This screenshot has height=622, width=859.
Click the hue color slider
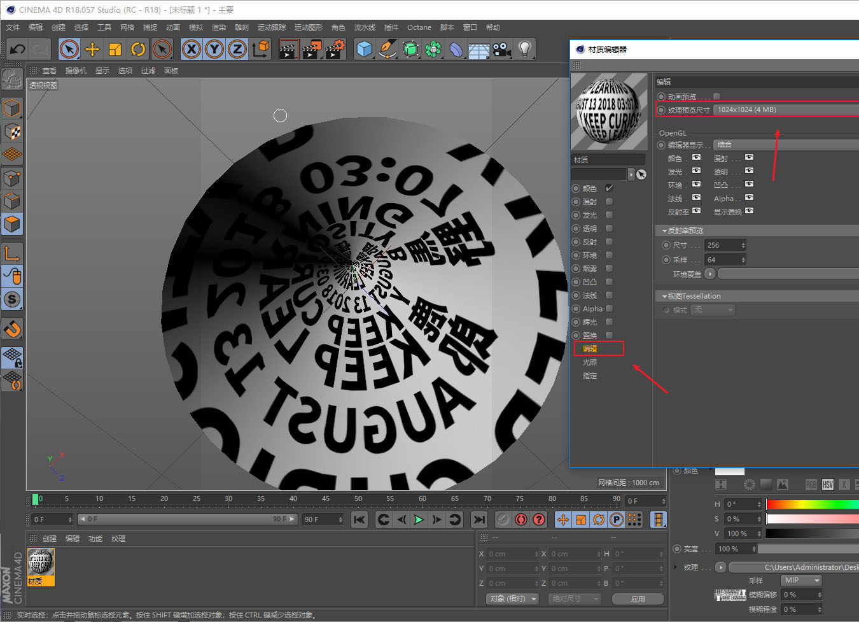point(813,504)
